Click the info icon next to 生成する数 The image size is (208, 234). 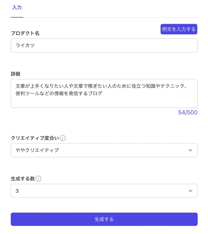click(38, 179)
